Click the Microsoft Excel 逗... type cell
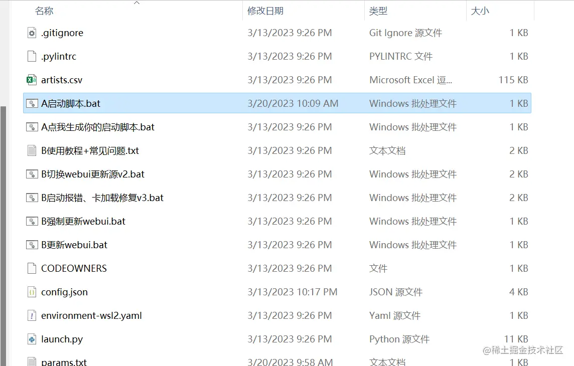 click(411, 80)
